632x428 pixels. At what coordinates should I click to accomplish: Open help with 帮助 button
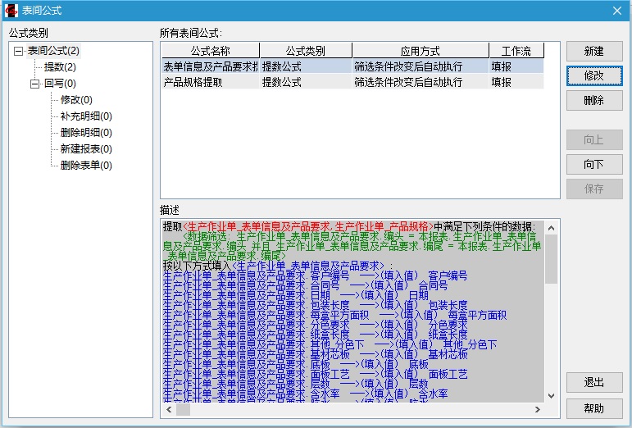pyautogui.click(x=593, y=408)
